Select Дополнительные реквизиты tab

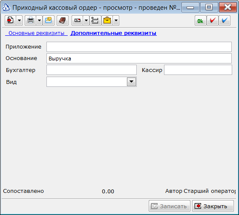point(114,33)
